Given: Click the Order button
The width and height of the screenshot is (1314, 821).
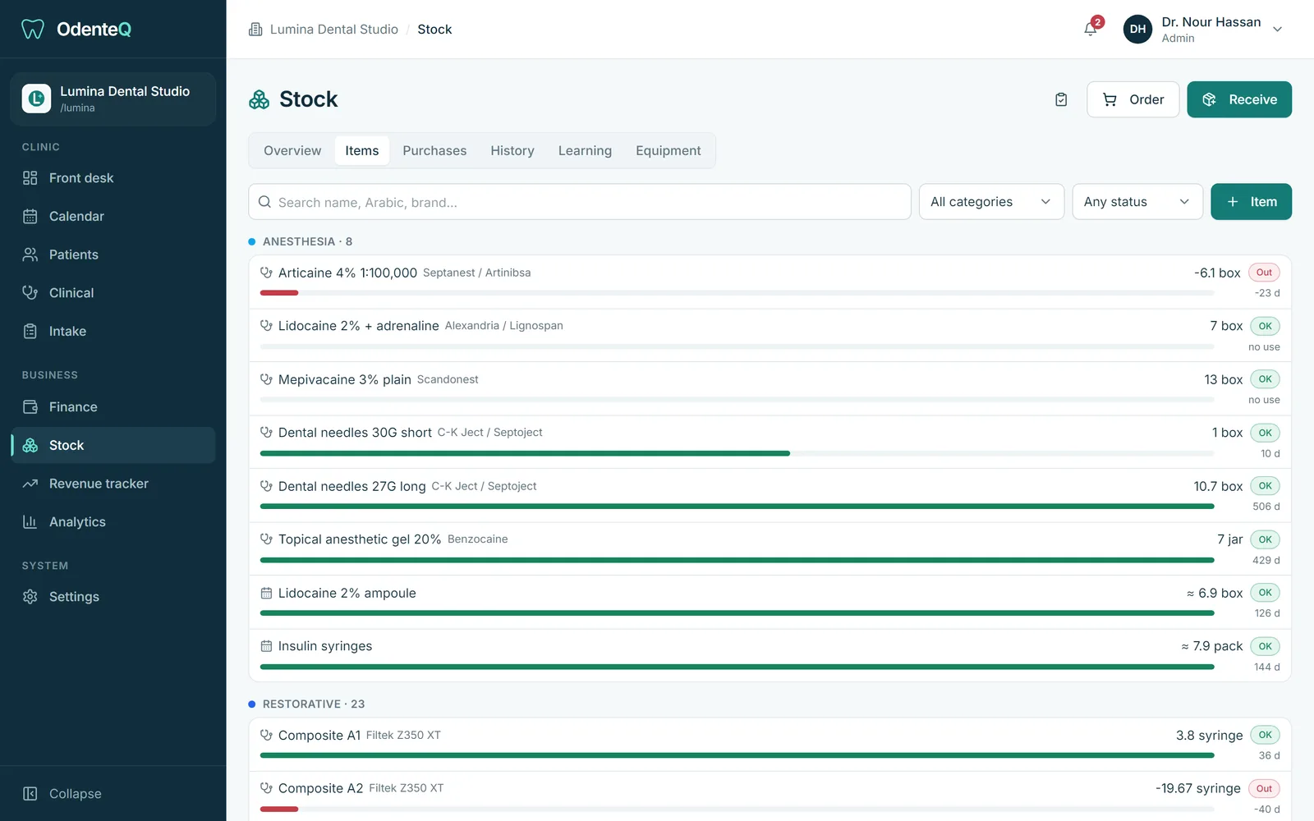Looking at the screenshot, I should [1133, 99].
